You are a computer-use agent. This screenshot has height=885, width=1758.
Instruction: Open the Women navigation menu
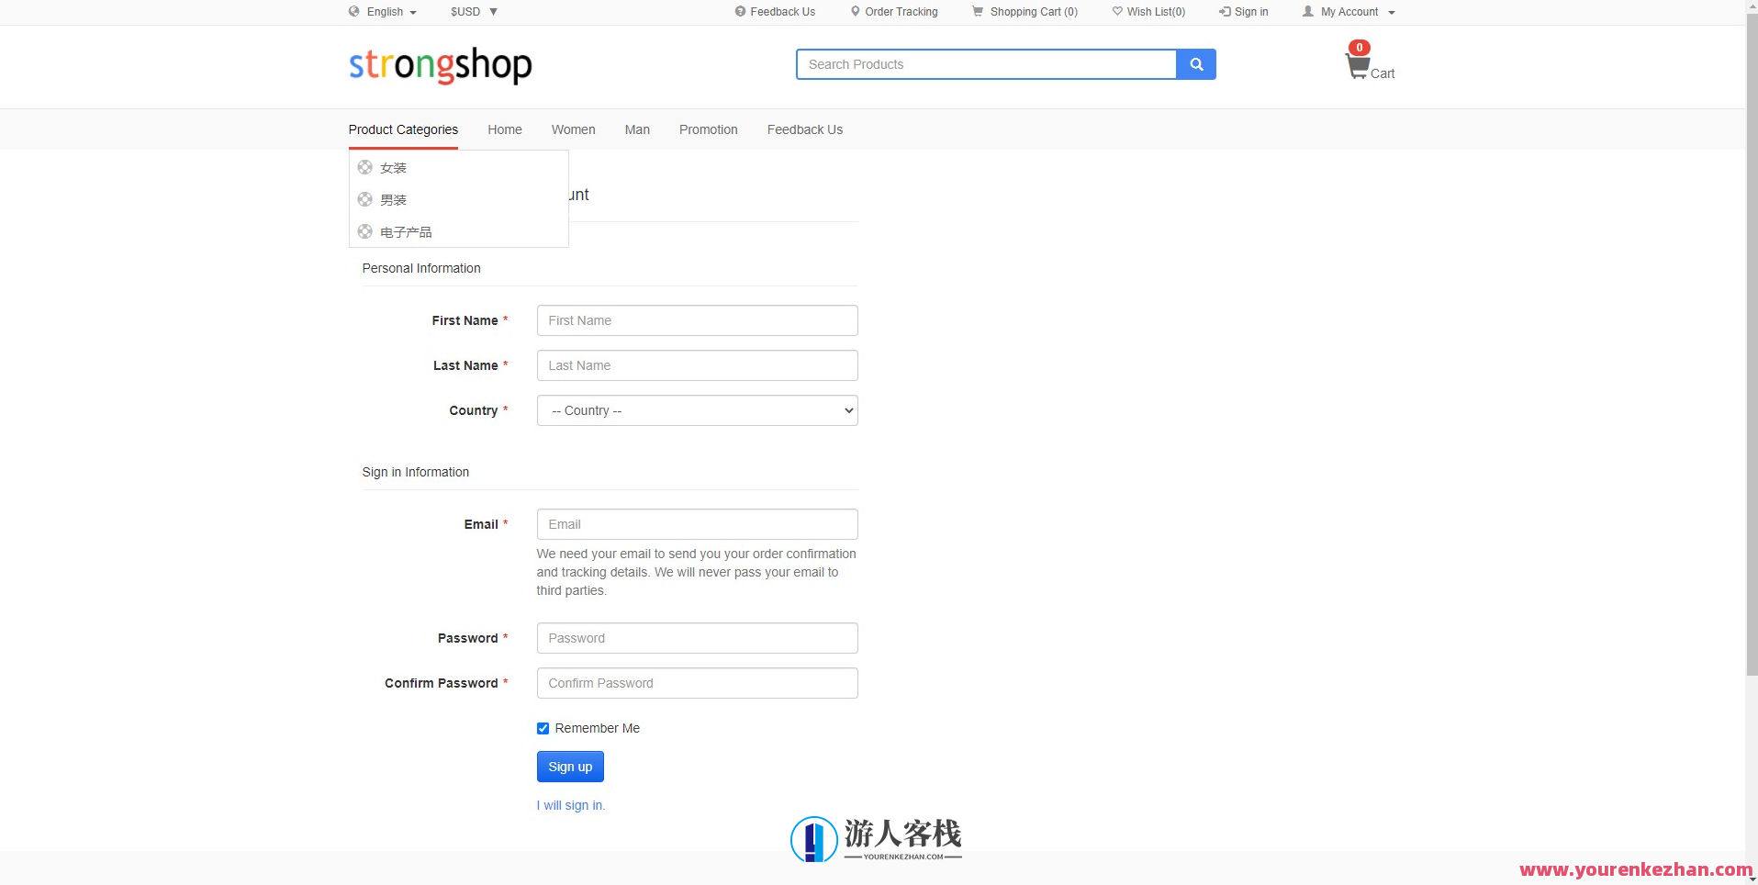[x=573, y=129]
